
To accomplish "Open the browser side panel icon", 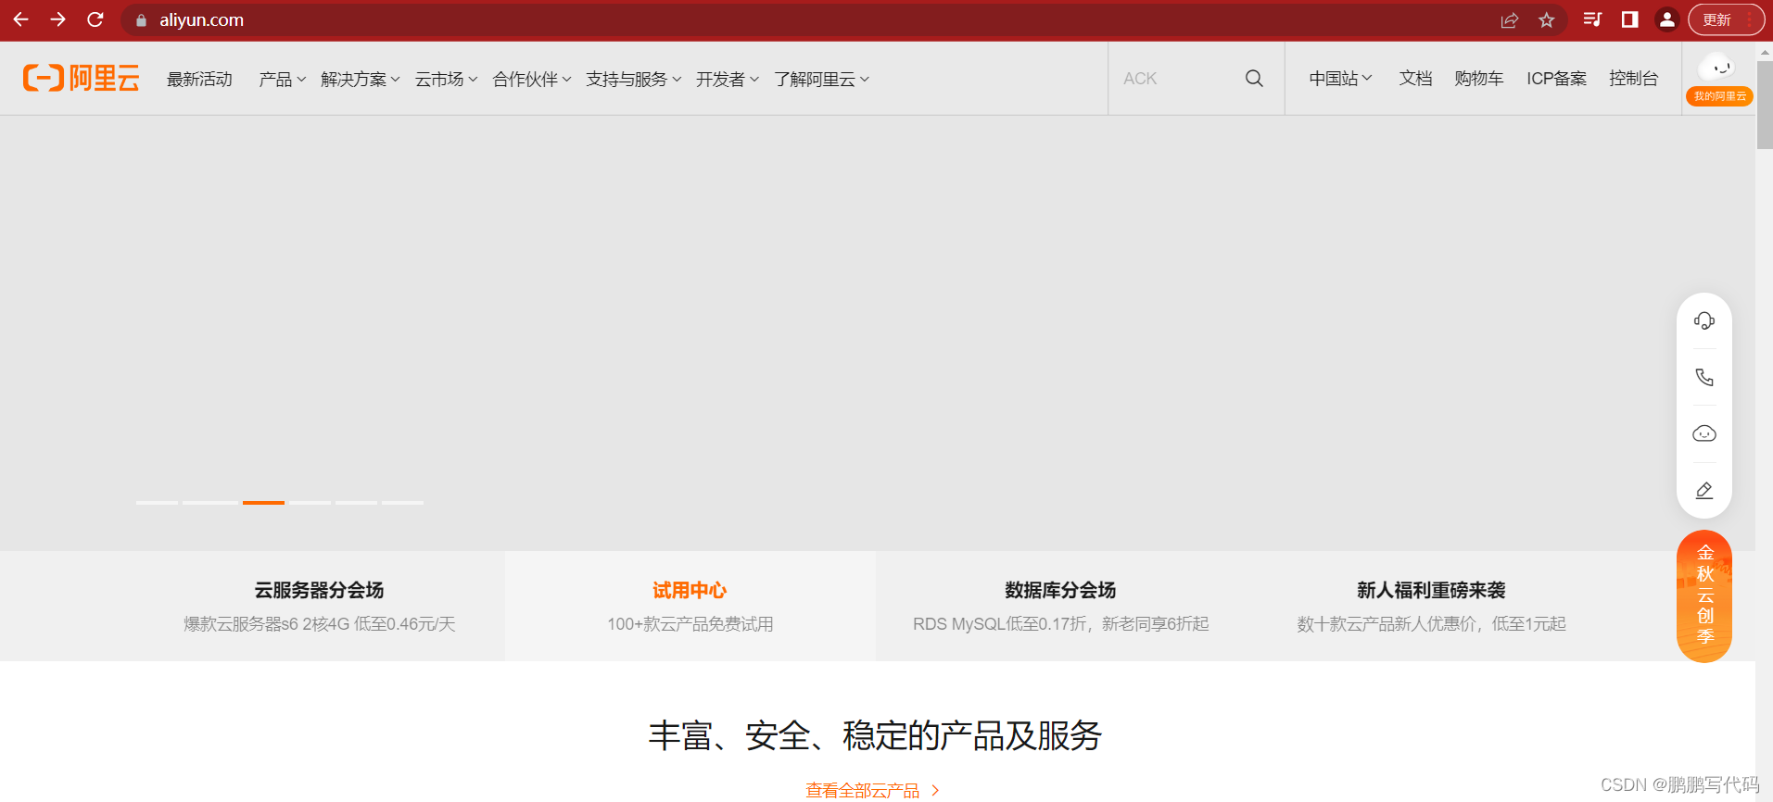I will pos(1630,19).
